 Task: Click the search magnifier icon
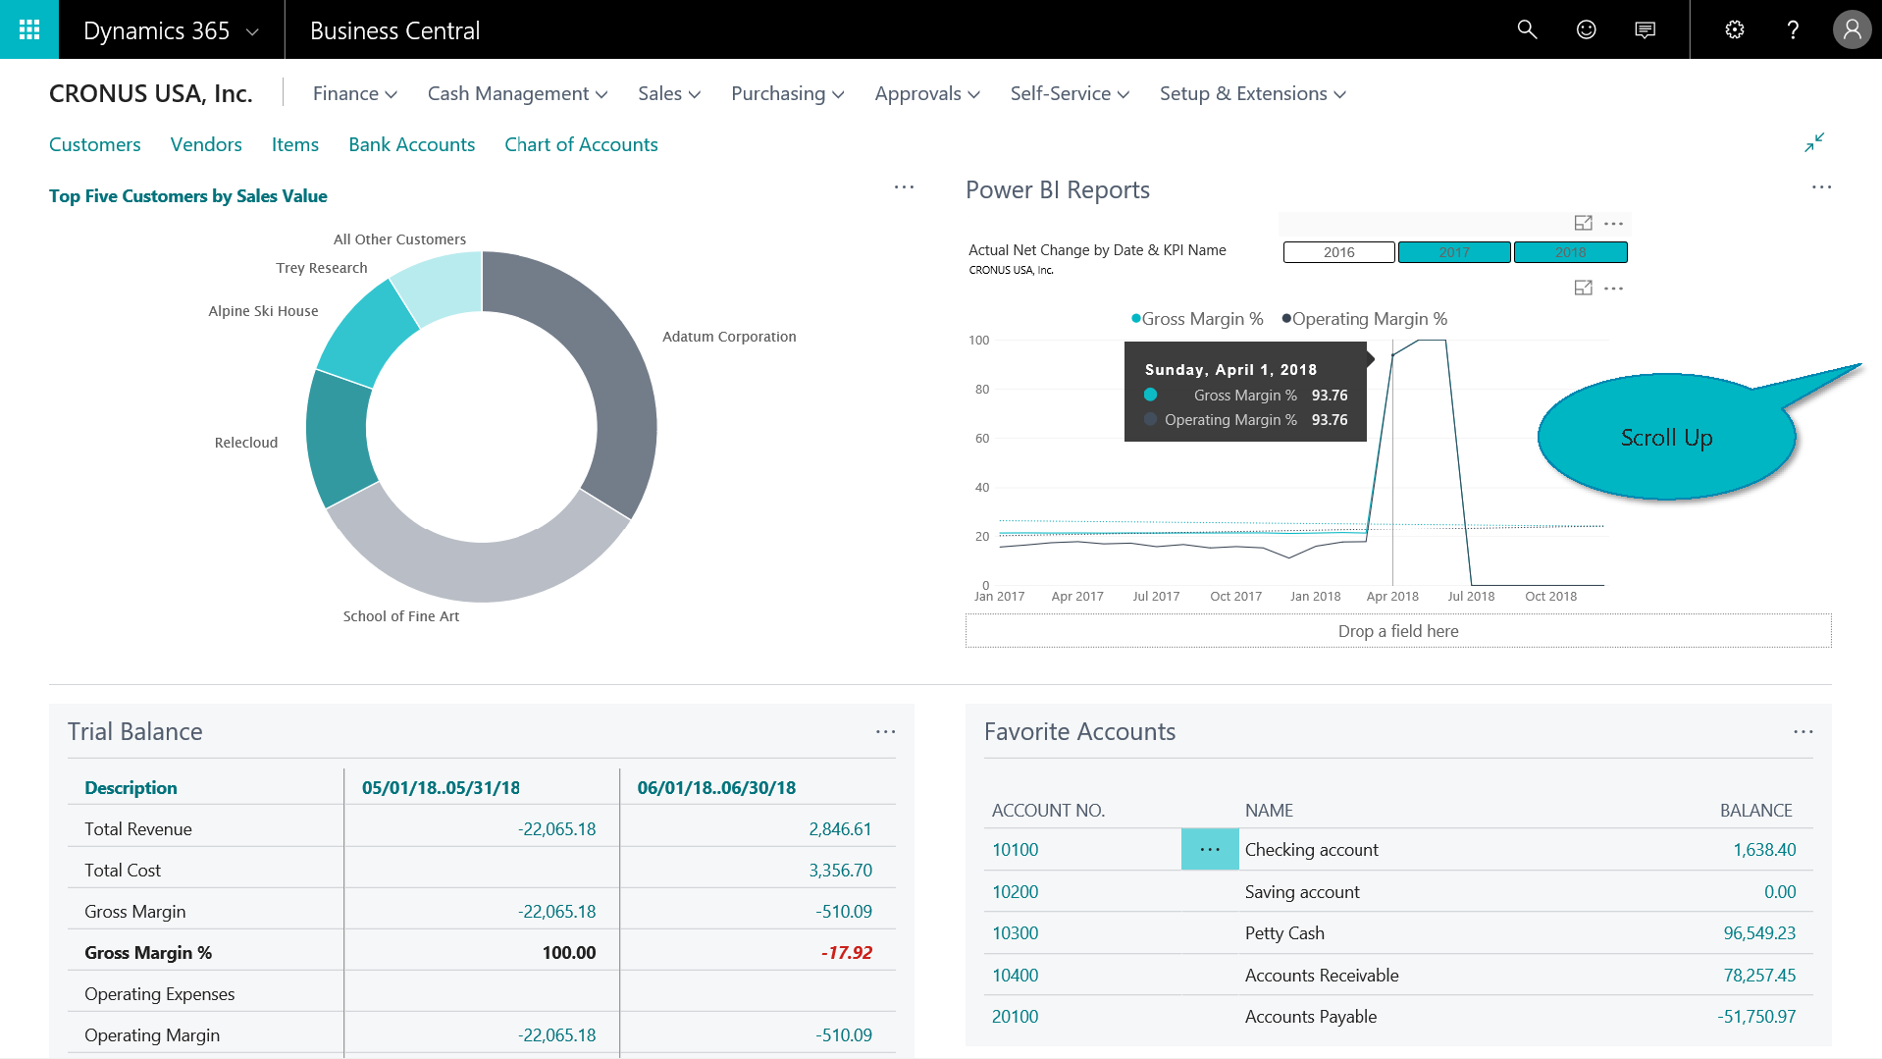pos(1527,29)
